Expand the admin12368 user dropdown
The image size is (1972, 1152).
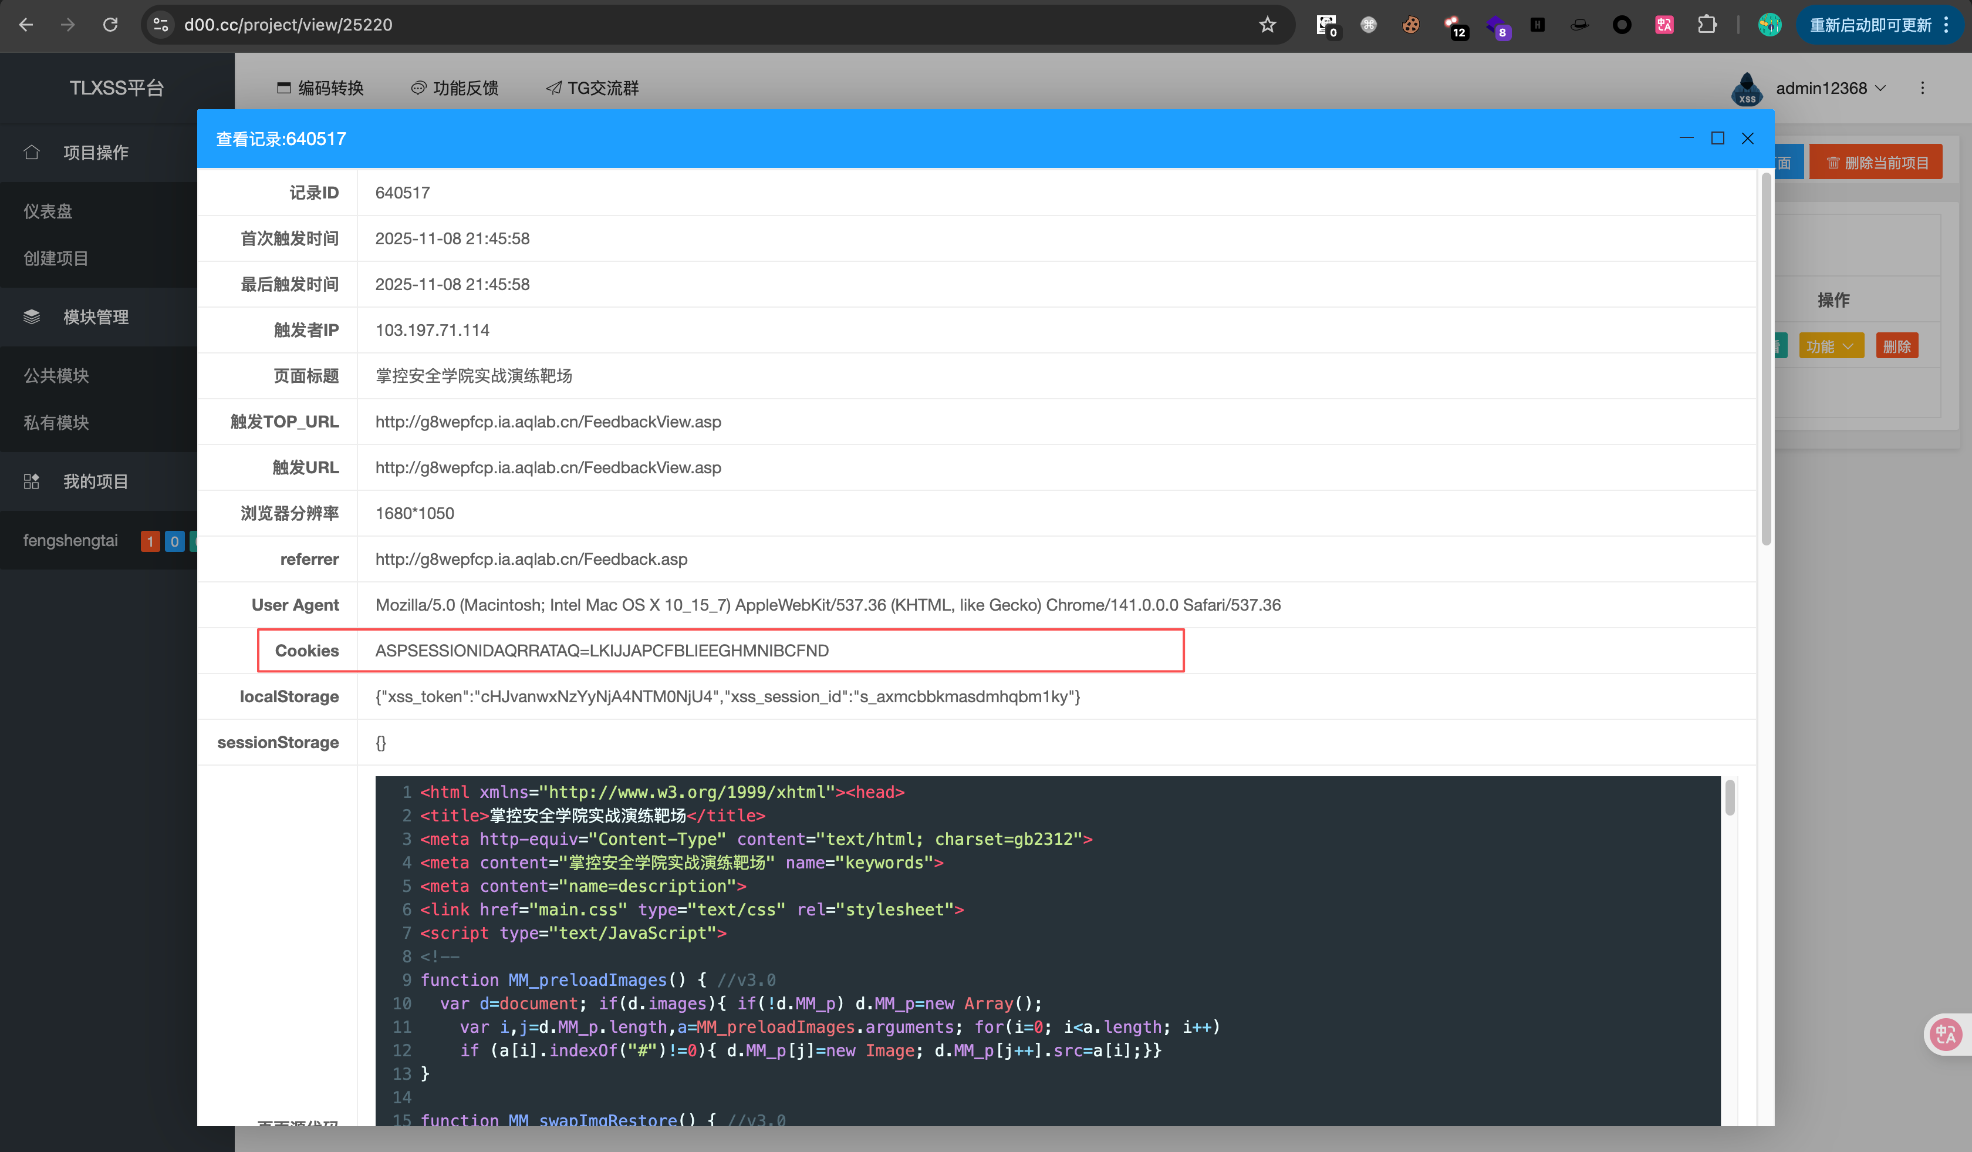(1829, 89)
